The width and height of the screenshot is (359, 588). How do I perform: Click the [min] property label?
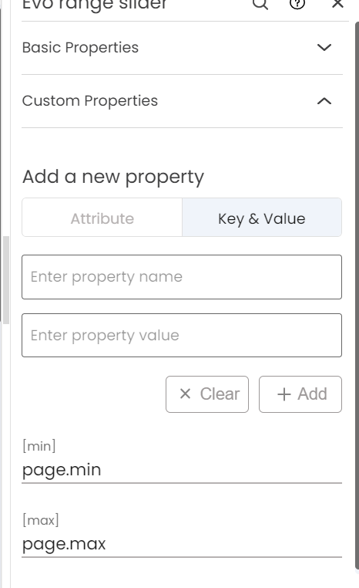pos(39,446)
